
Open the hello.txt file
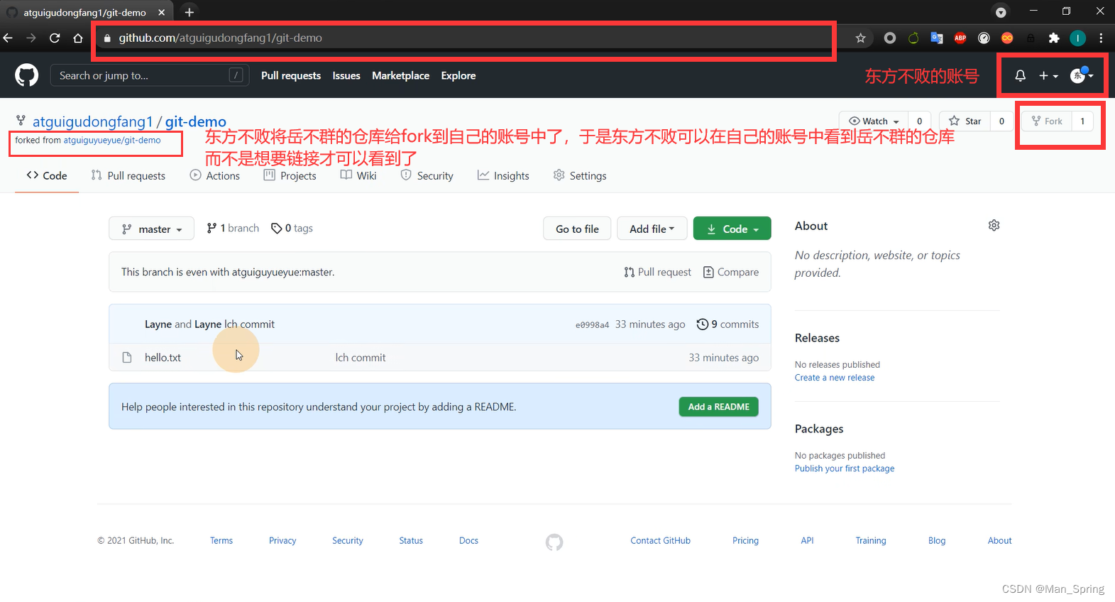[163, 358]
